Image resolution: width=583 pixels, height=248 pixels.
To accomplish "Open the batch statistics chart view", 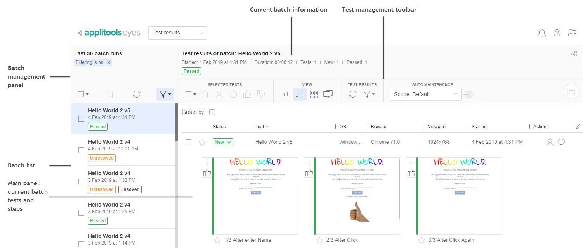I will 286,94.
